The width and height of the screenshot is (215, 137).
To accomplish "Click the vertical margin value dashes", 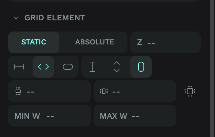I will coord(31,92).
